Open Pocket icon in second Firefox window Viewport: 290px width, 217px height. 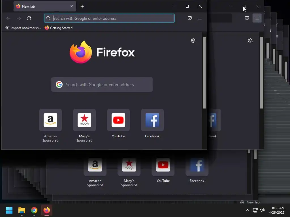(x=247, y=18)
